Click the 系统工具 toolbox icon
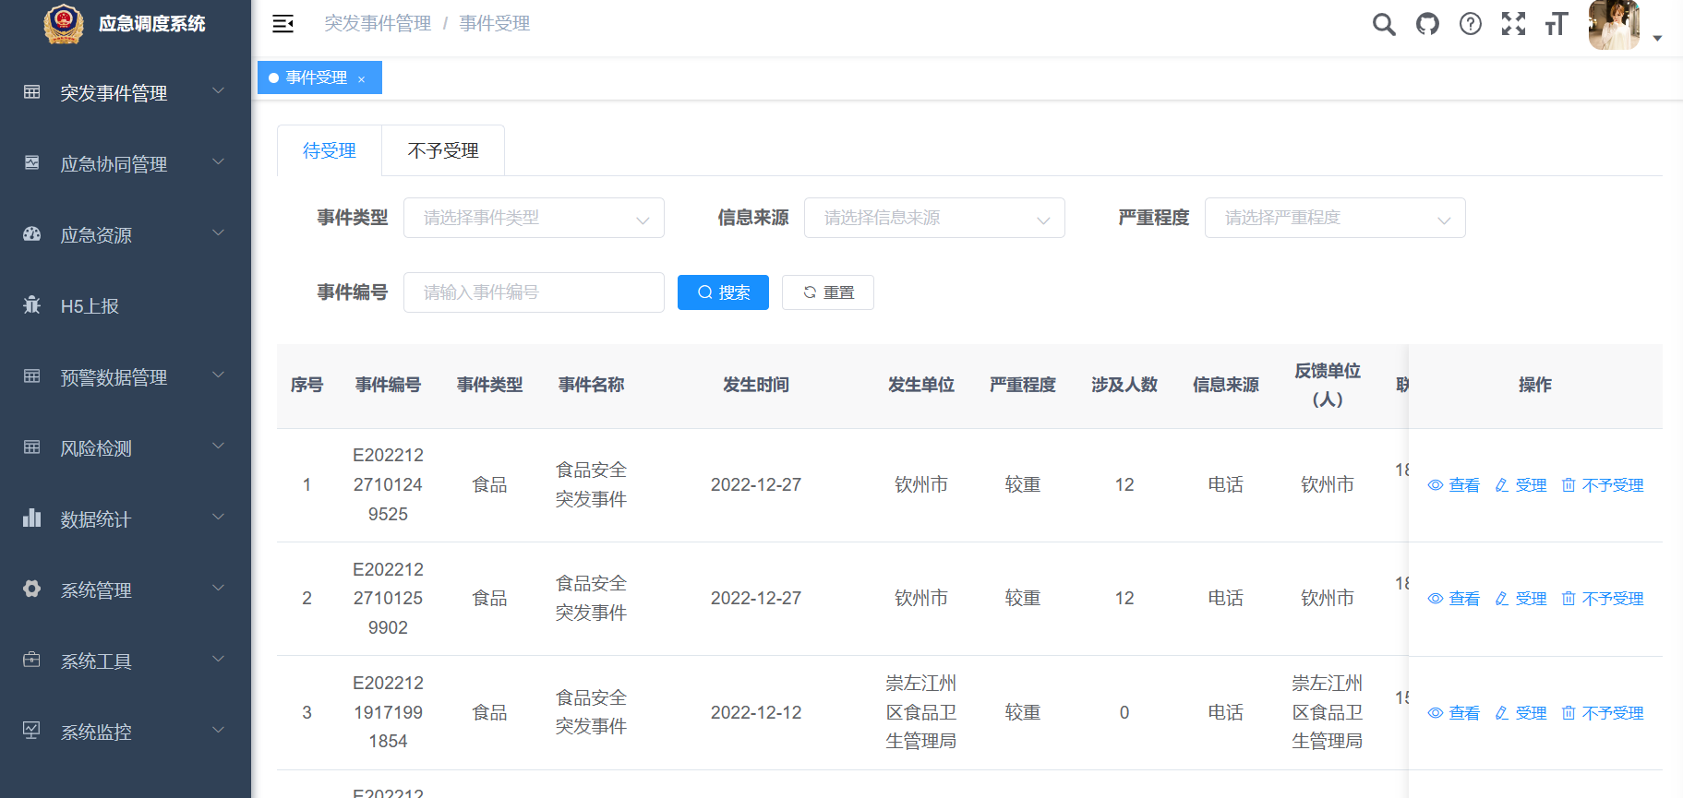1683x798 pixels. point(31,660)
